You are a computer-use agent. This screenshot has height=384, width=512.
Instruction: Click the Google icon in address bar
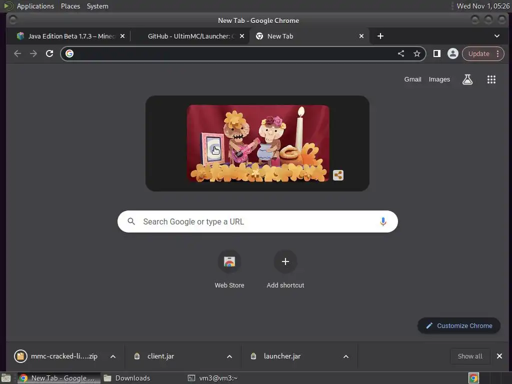point(69,53)
